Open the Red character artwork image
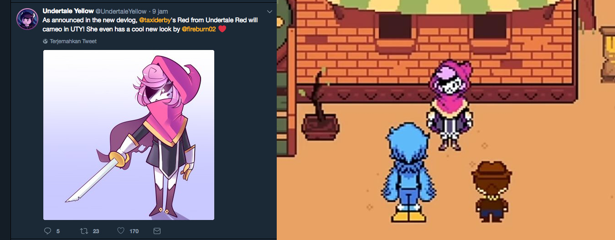 pos(129,135)
